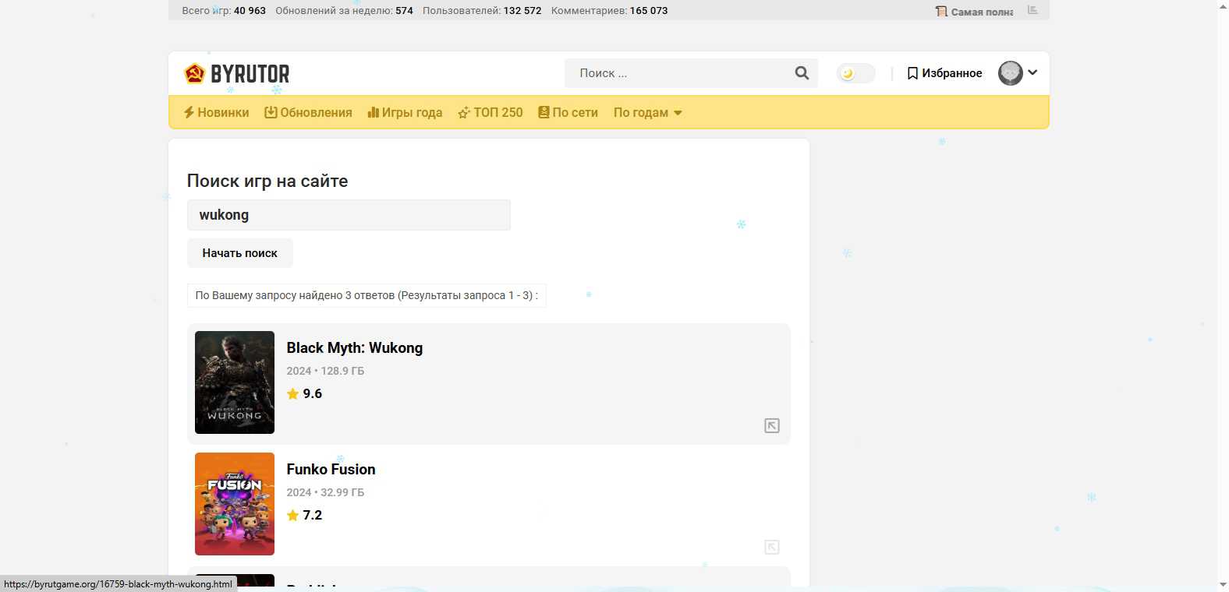Viewport: 1229px width, 592px height.
Task: Click the 'Всего игр: 40 963' statistic
Action: [x=224, y=11]
